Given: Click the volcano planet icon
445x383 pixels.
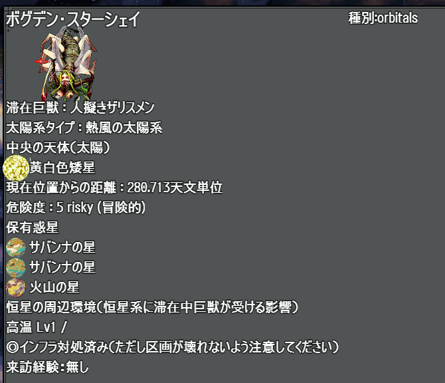Looking at the screenshot, I should (x=16, y=287).
